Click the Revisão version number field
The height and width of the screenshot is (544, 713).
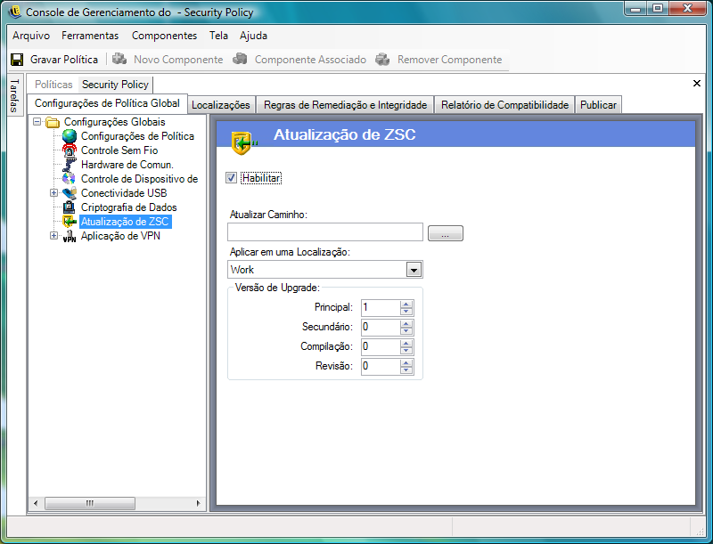point(381,366)
